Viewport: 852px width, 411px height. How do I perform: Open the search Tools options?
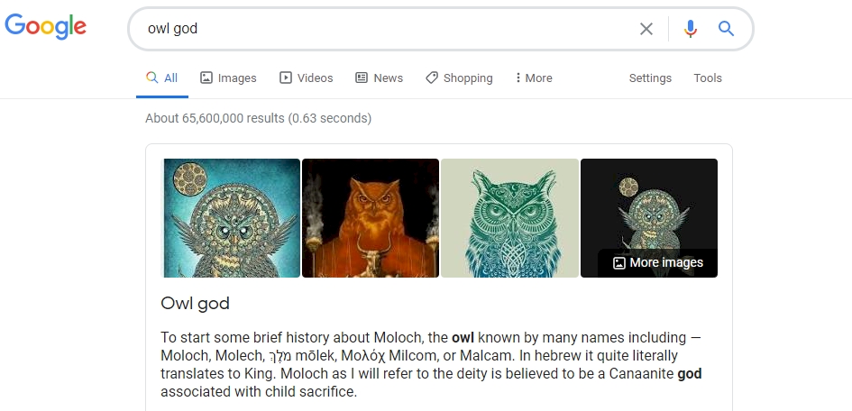click(x=708, y=78)
